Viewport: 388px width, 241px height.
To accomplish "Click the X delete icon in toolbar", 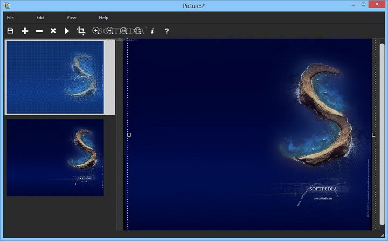I will point(53,31).
